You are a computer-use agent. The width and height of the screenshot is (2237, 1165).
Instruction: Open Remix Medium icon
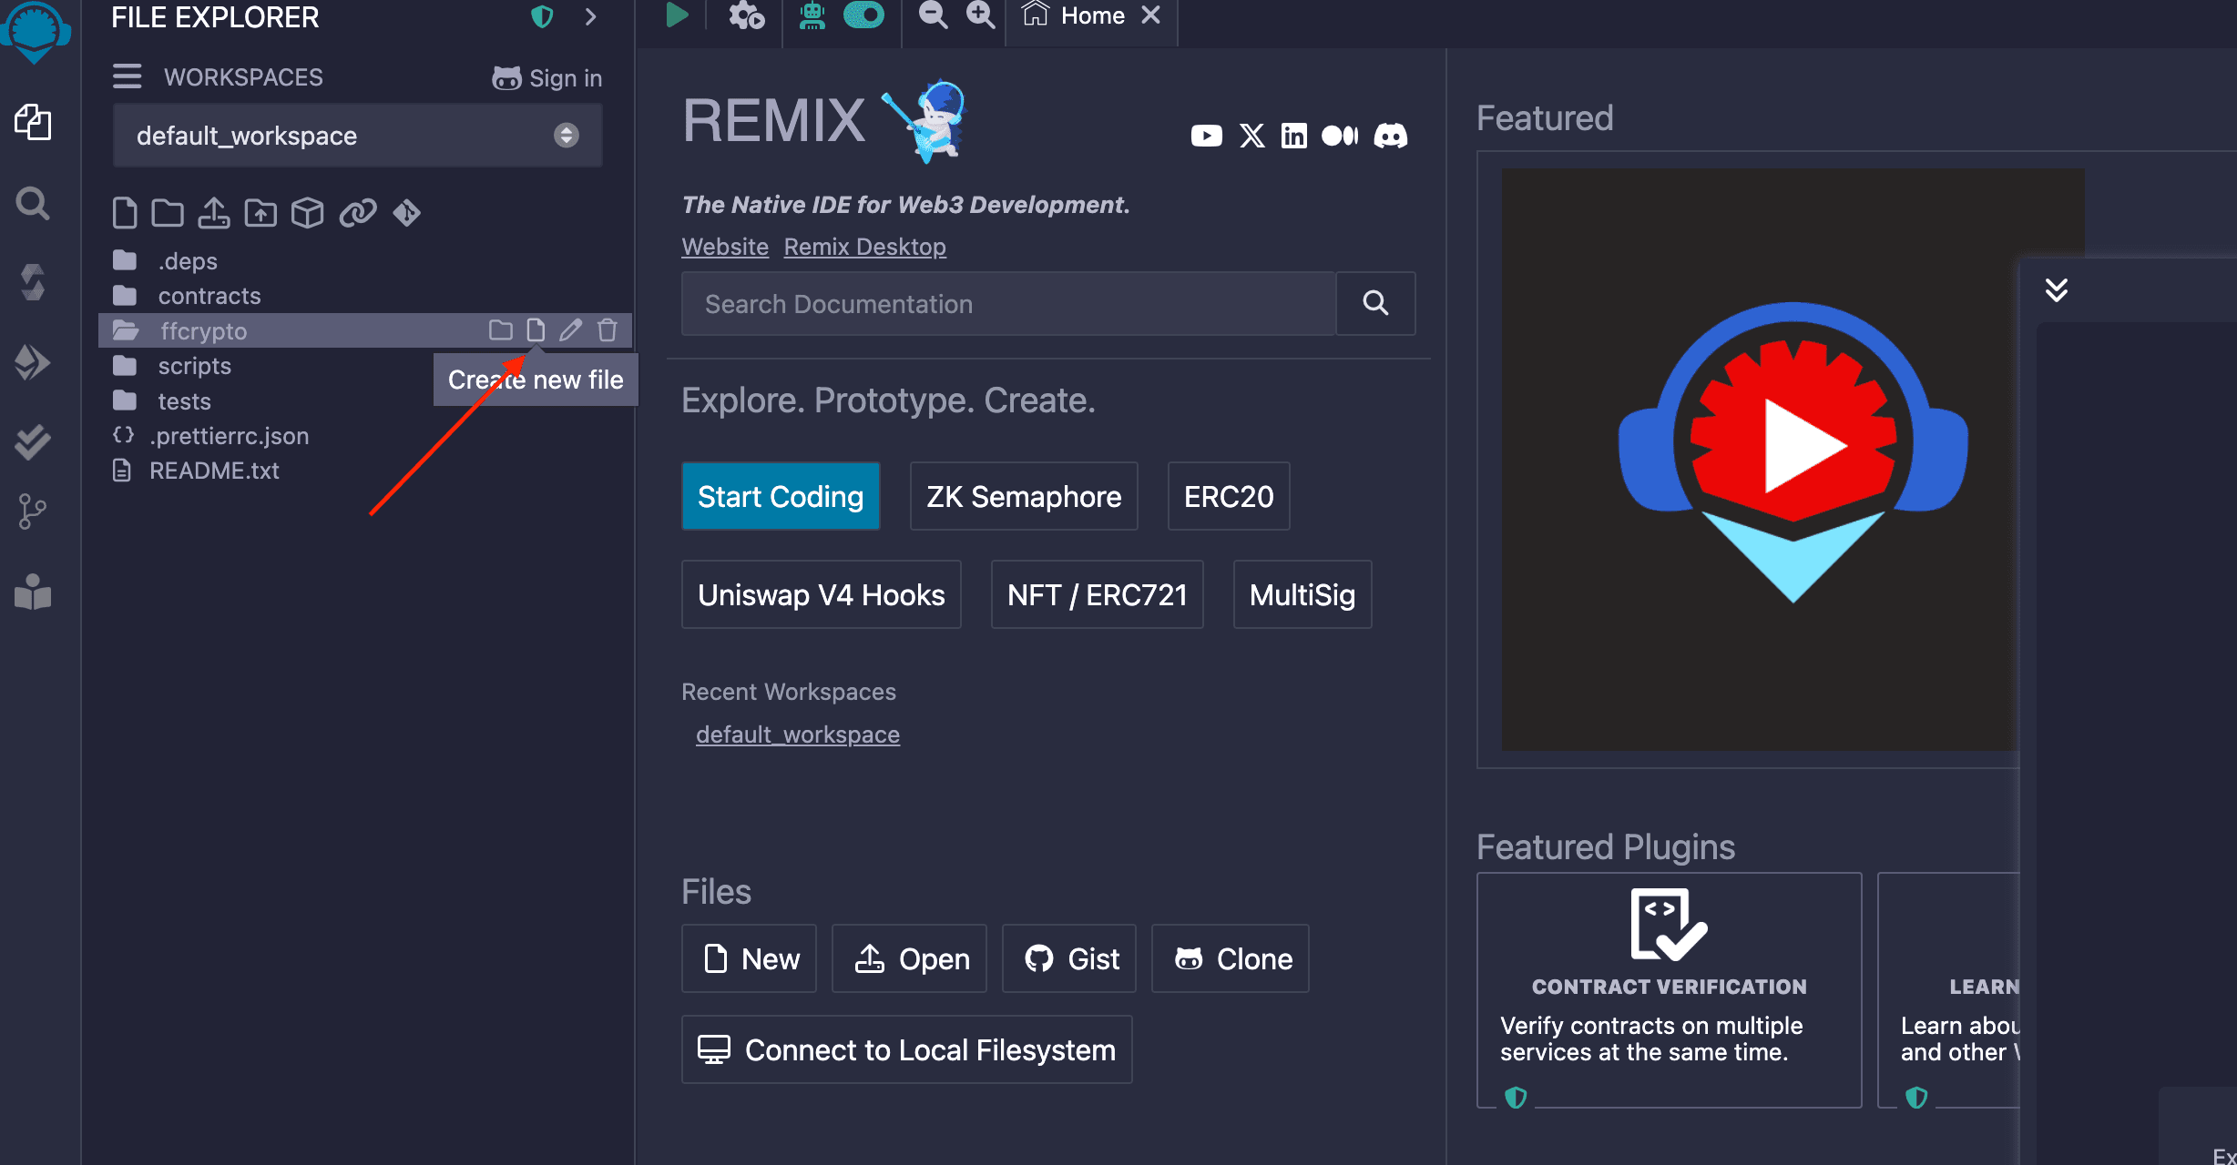pyautogui.click(x=1340, y=137)
